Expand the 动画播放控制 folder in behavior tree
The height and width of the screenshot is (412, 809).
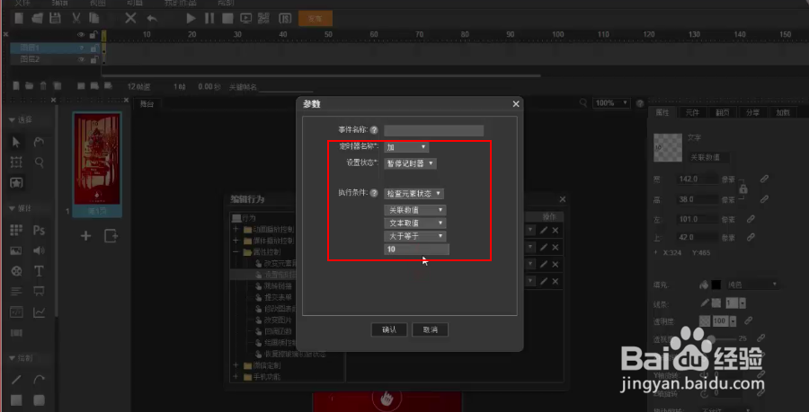coord(236,229)
